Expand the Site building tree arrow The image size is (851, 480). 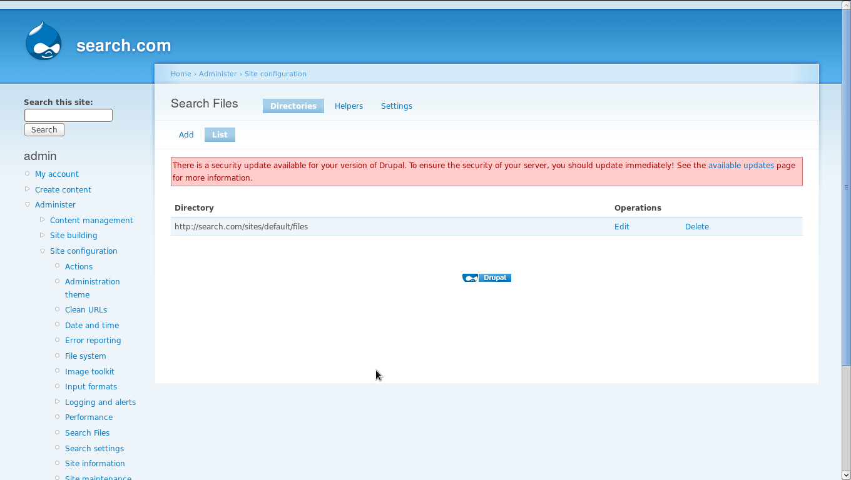click(43, 235)
